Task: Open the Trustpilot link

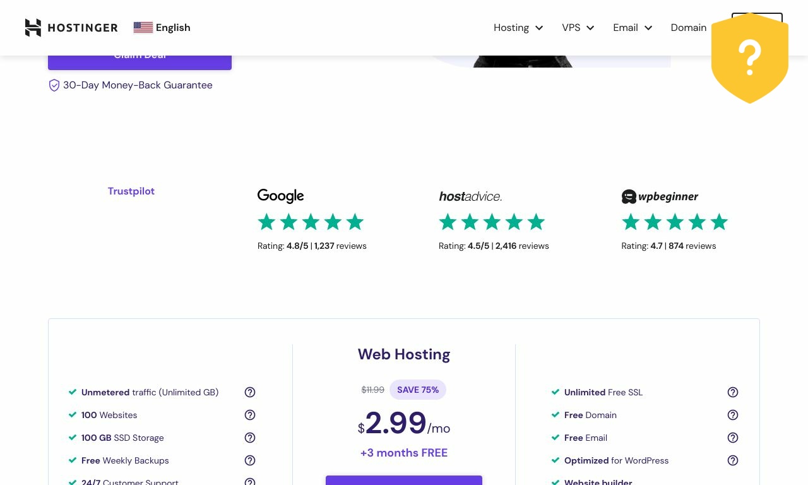Action: [x=131, y=191]
